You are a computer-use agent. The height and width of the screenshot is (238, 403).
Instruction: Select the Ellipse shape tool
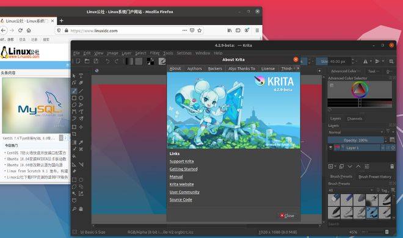[x=81, y=98]
